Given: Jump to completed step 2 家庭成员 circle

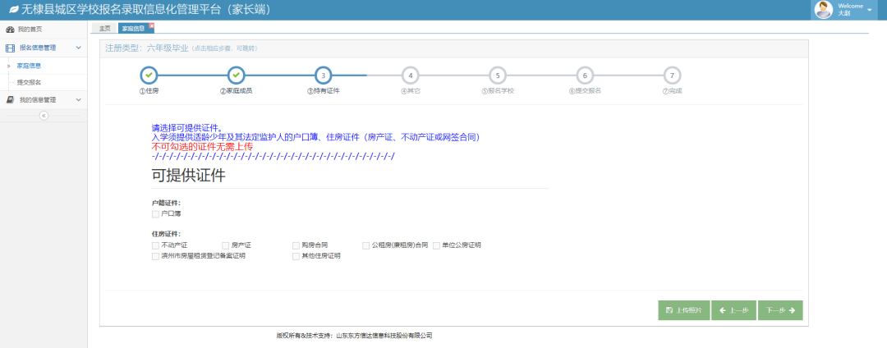Looking at the screenshot, I should pos(236,76).
